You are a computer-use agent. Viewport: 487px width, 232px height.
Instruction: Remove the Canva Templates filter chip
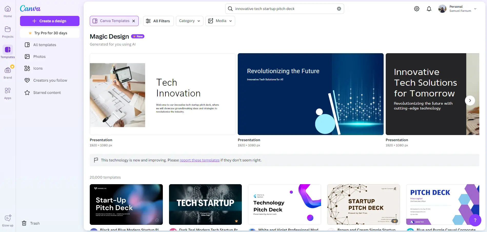tap(134, 21)
